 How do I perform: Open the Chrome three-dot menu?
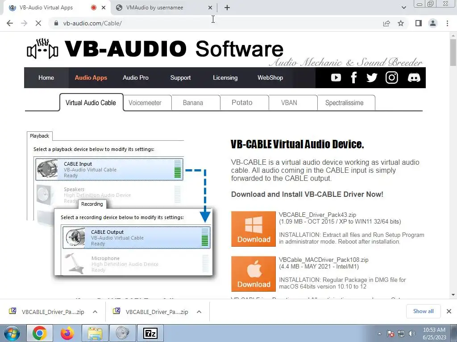pos(447,23)
